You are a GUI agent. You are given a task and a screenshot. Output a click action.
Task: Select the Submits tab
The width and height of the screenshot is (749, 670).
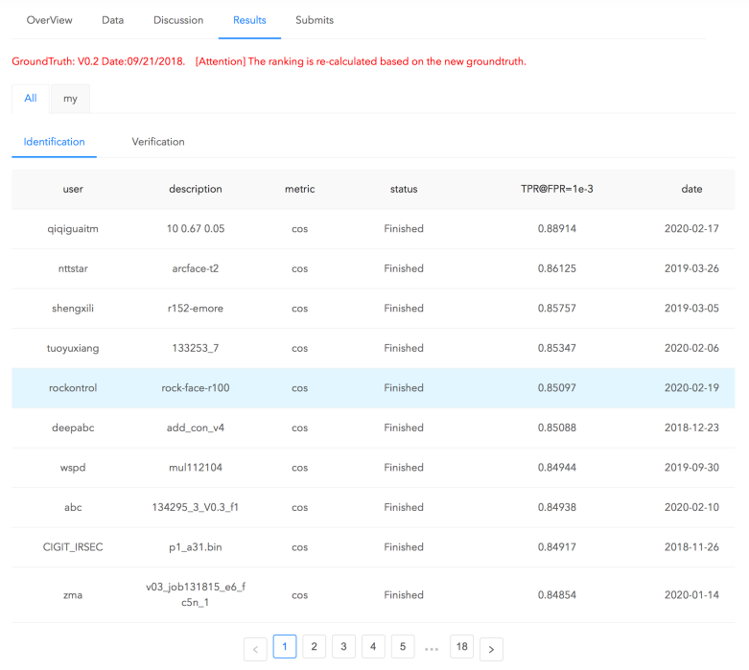315,20
